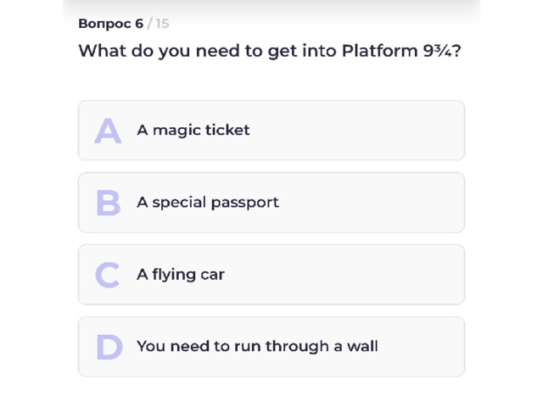The image size is (543, 407).
Task: Click the Platform 9¾ question heading
Action: (x=270, y=51)
